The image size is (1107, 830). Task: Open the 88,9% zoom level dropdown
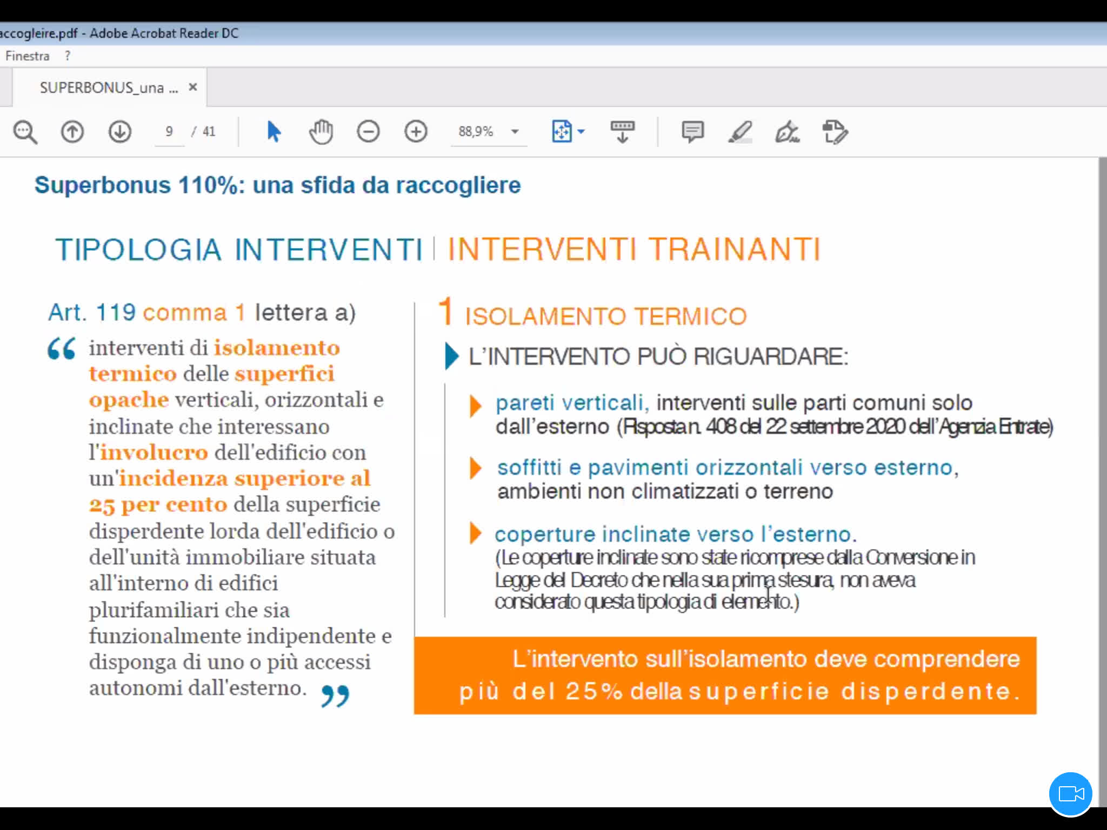pos(515,132)
